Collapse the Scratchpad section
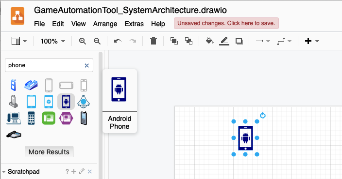Image resolution: width=342 pixels, height=179 pixels. [x=4, y=172]
